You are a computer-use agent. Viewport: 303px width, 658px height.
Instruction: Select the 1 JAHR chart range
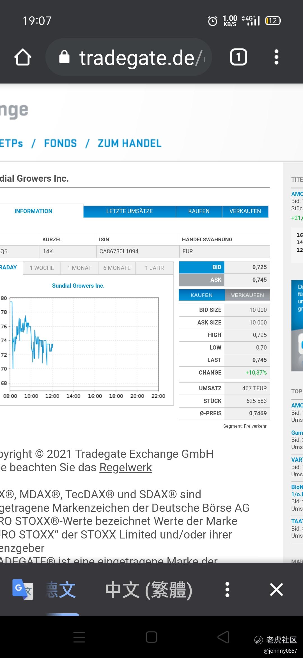(154, 268)
